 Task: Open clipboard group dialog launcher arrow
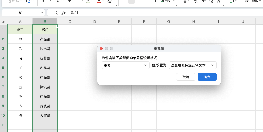click(x=35, y=5)
